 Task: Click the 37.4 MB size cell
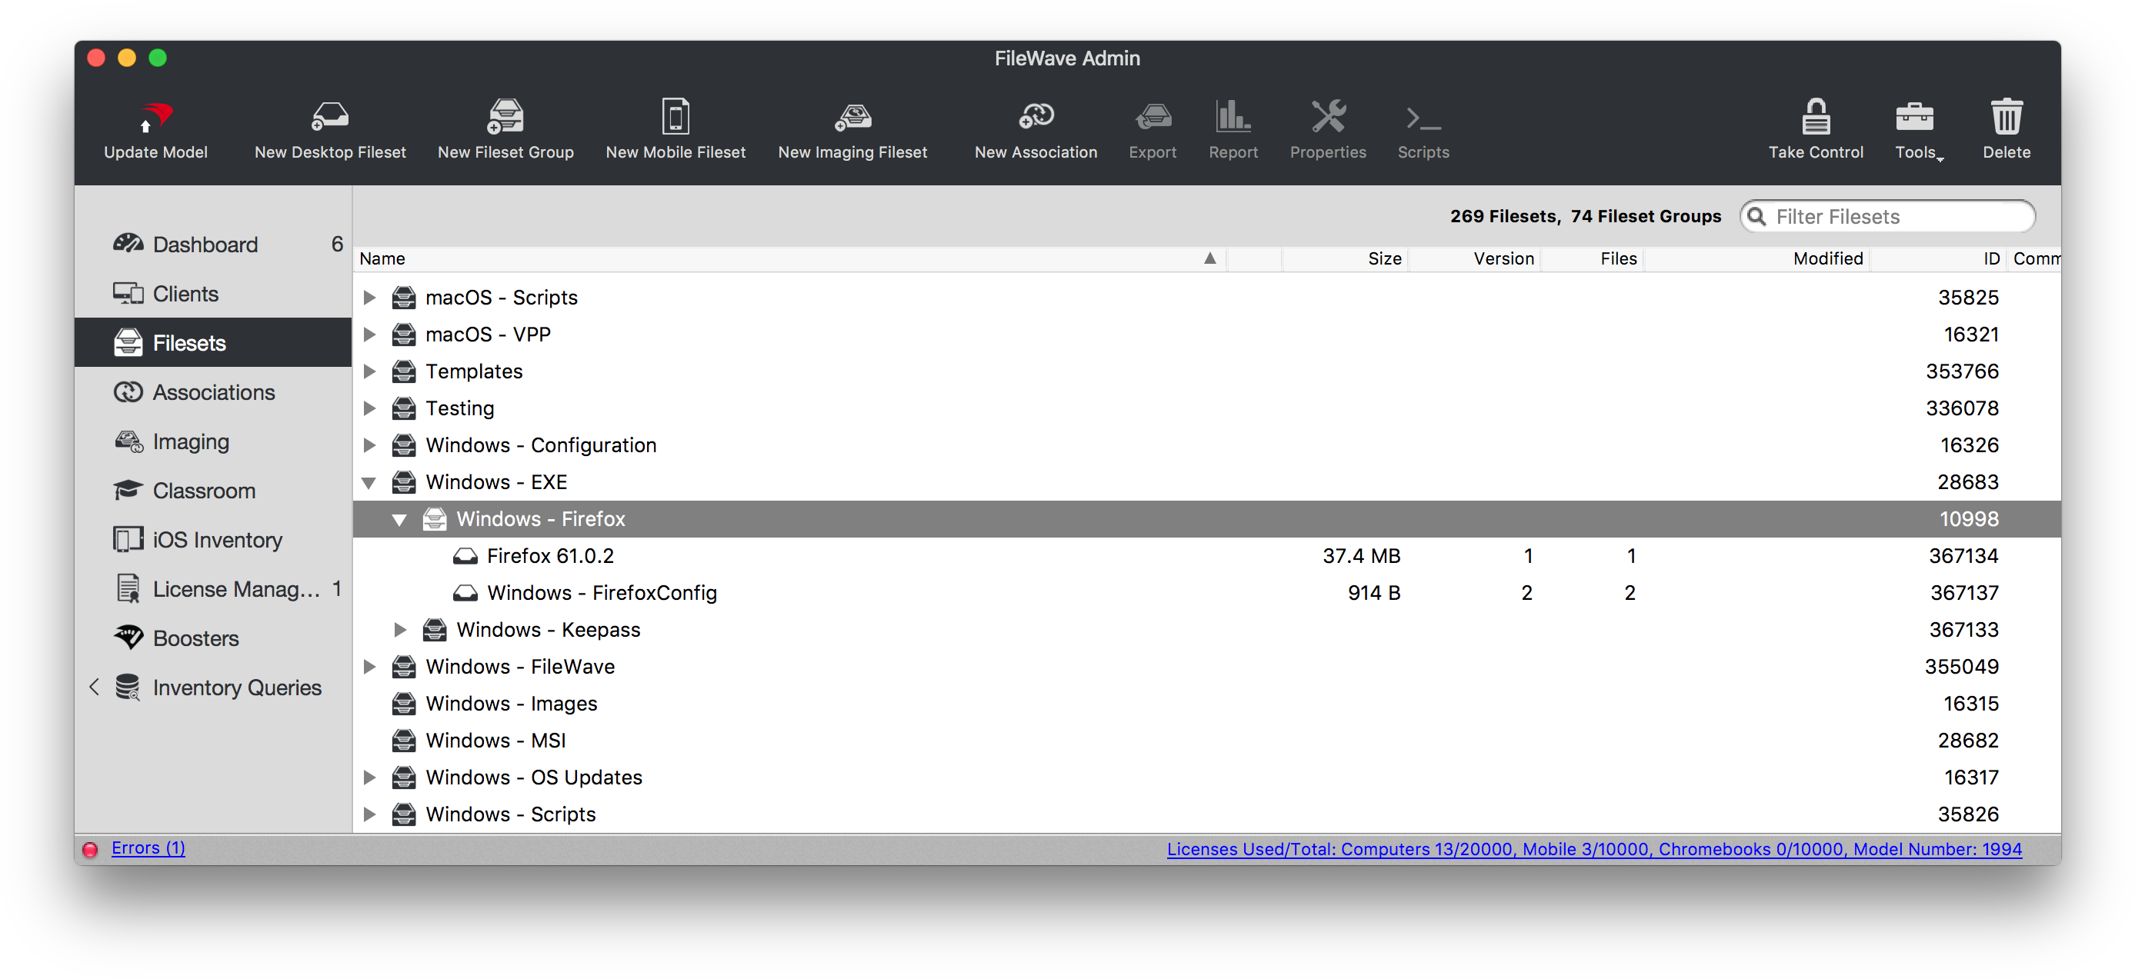(1361, 556)
